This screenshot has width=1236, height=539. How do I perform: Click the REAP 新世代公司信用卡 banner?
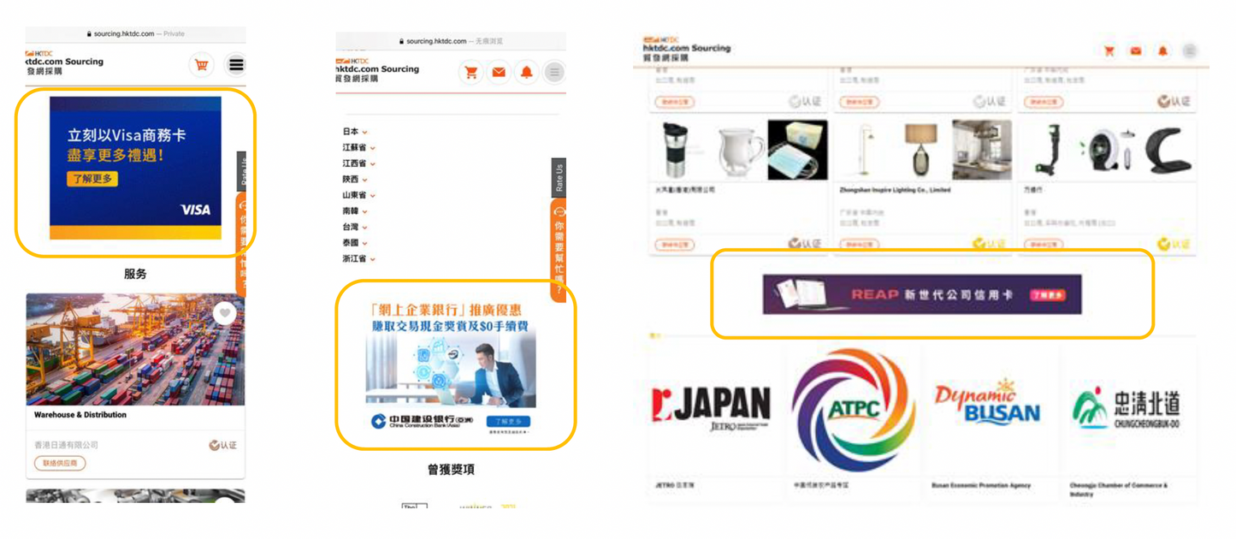click(x=921, y=294)
